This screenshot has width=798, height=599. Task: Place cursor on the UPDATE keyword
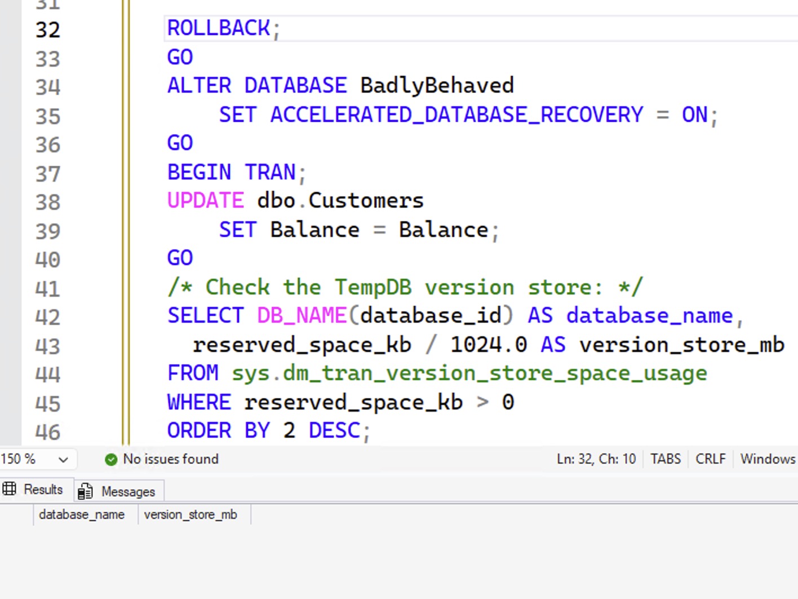tap(206, 201)
